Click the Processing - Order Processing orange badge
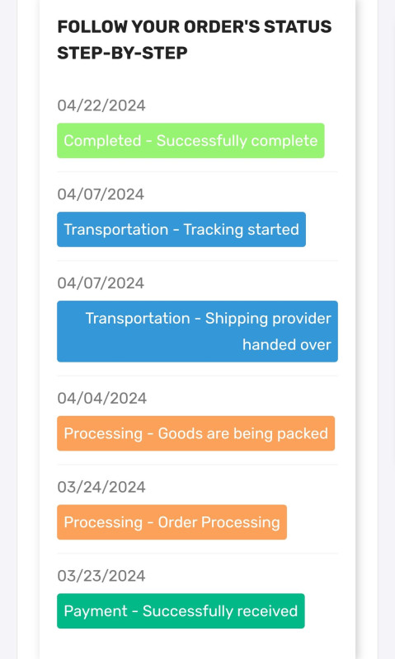The height and width of the screenshot is (659, 395). [172, 522]
